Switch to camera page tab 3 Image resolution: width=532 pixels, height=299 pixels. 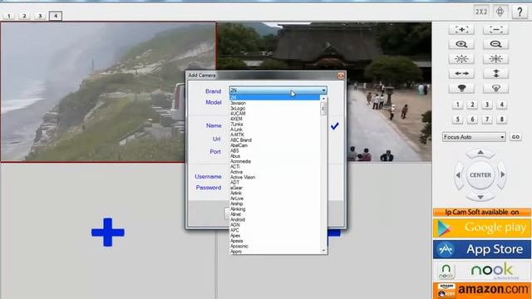click(x=40, y=16)
